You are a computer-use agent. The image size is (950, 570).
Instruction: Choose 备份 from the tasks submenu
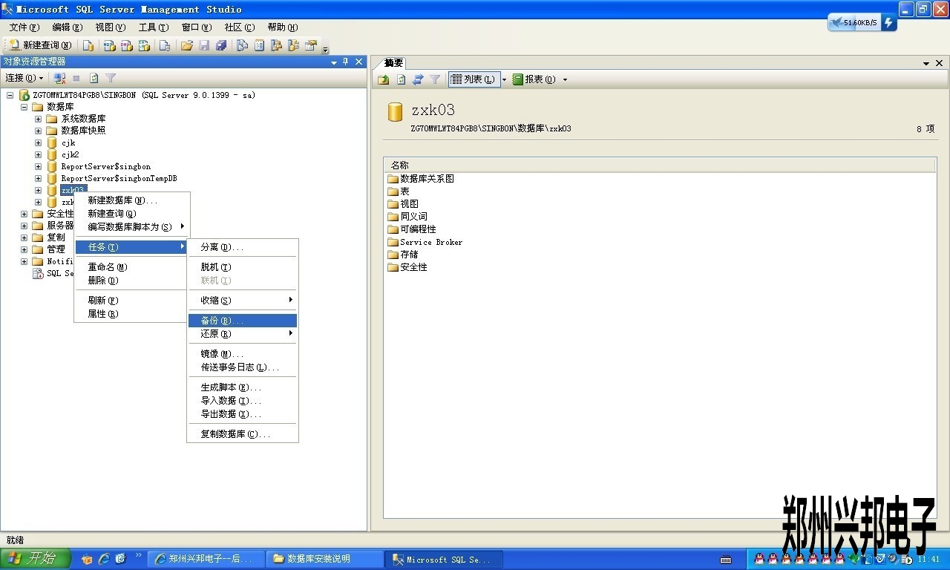(243, 321)
